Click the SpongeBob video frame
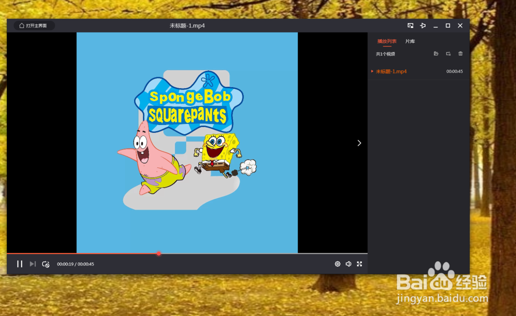 (187, 143)
